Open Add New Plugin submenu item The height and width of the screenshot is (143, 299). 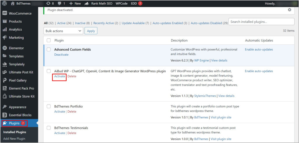(14, 139)
